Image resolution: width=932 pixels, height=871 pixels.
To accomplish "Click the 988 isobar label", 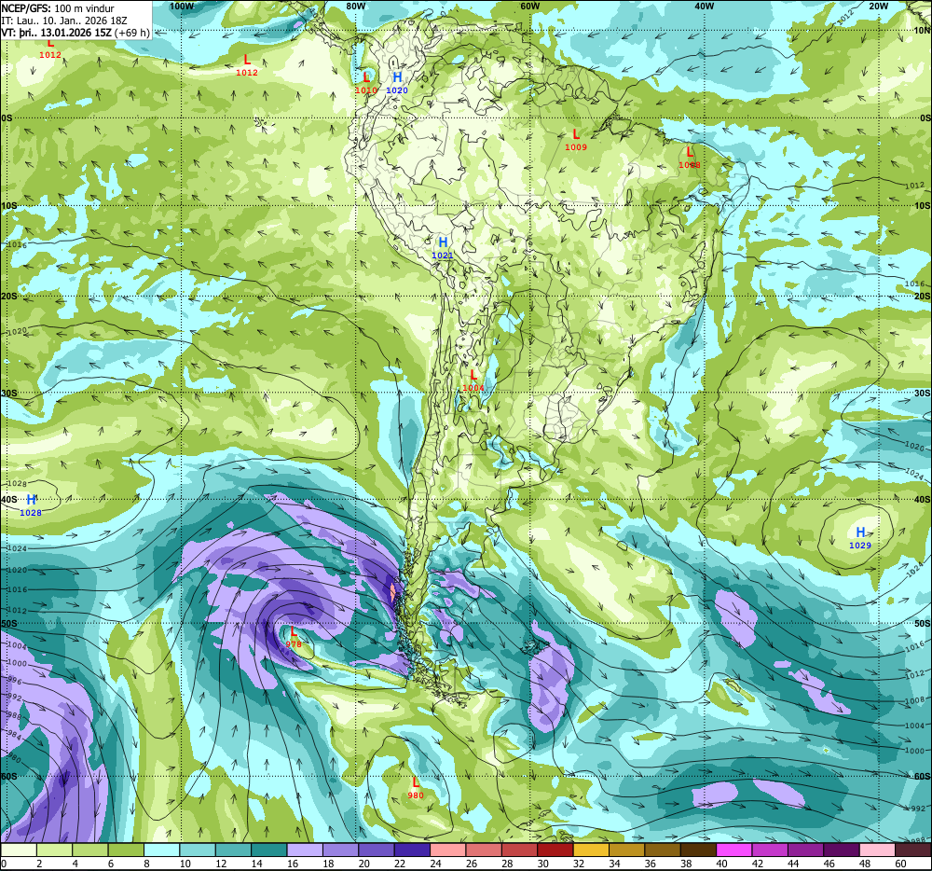I will pos(14,716).
